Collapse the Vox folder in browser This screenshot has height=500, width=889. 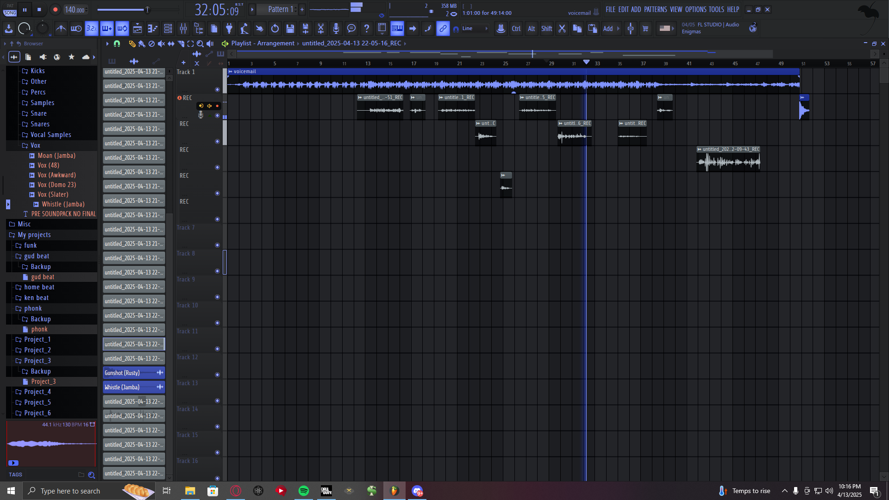point(35,145)
